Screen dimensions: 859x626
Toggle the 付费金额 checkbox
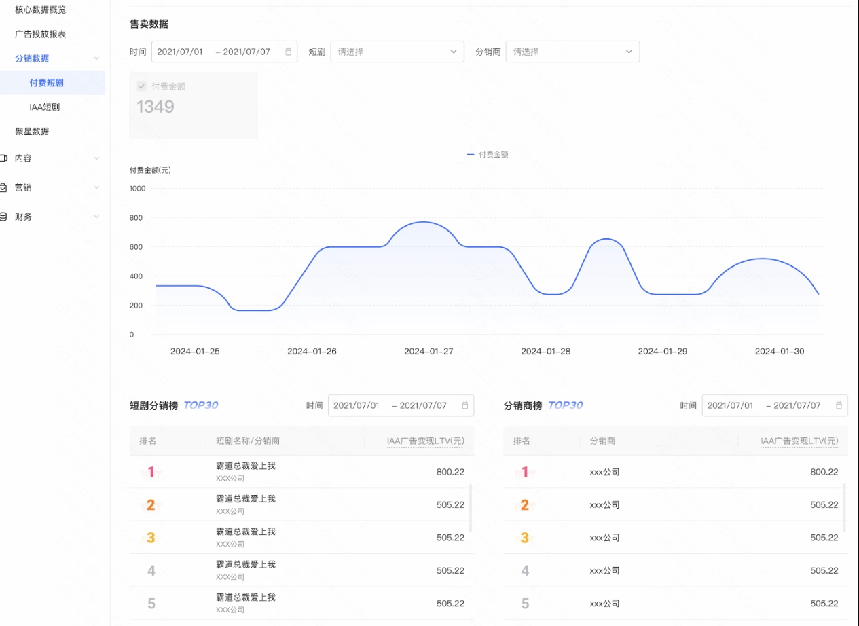click(x=142, y=86)
